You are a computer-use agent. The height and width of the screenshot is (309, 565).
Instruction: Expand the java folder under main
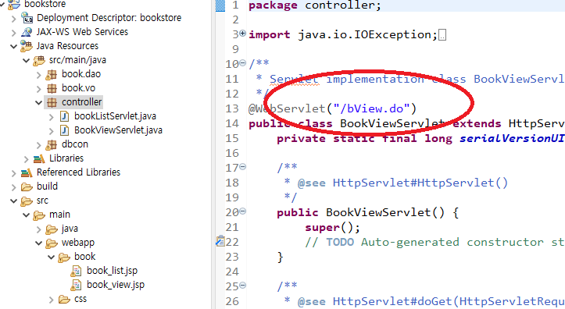tap(39, 229)
